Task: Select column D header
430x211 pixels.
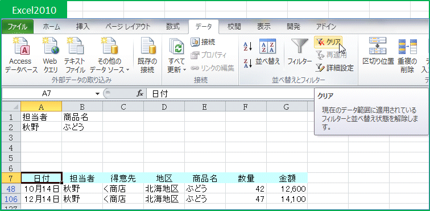Action: (x=164, y=107)
